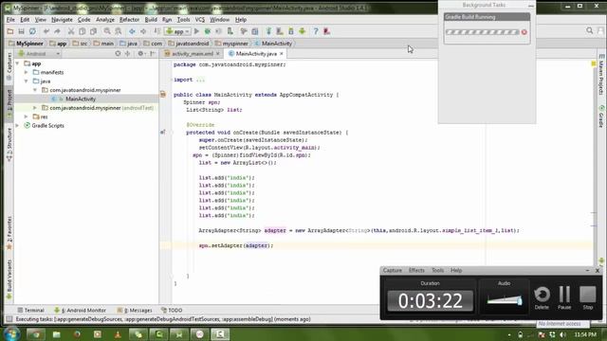Open the Refactor menu
607x341 pixels.
129,20
